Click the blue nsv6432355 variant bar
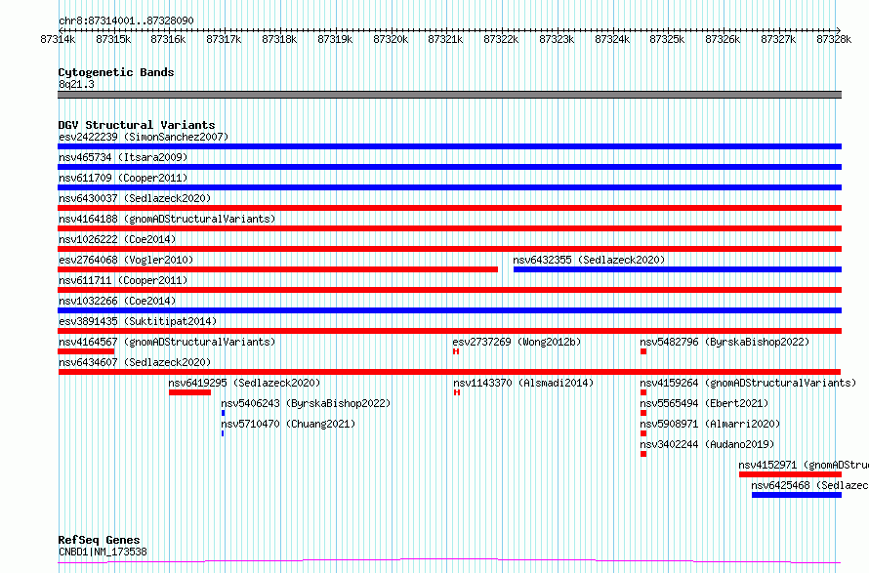 click(x=678, y=269)
